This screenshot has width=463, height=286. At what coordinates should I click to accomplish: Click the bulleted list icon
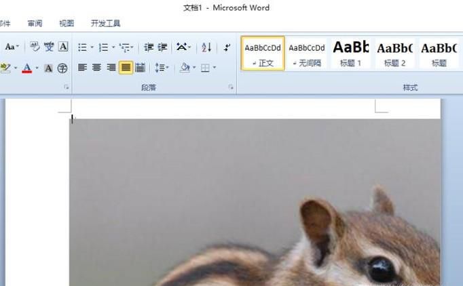[x=82, y=47]
